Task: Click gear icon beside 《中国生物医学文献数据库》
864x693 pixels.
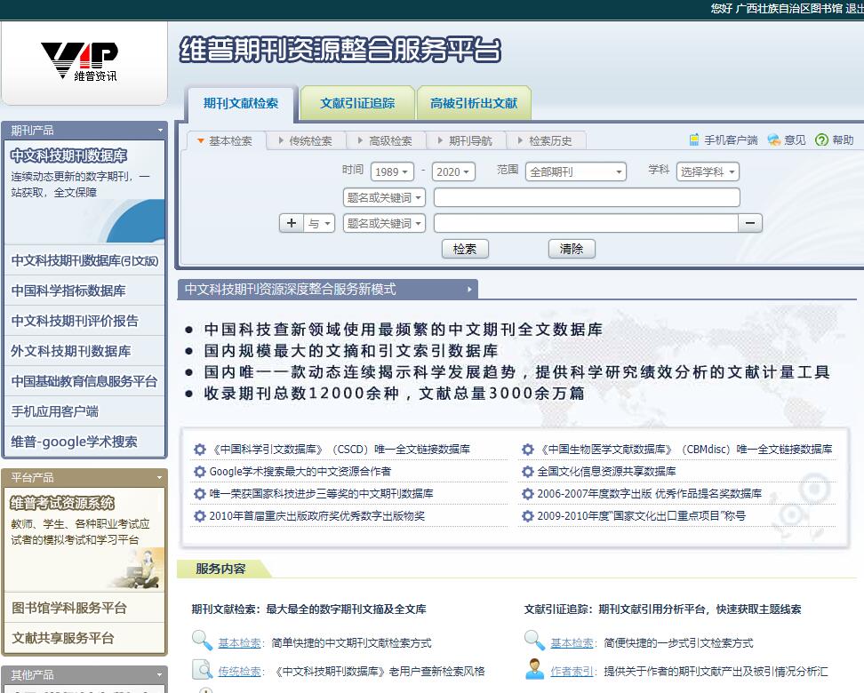Action: (528, 450)
